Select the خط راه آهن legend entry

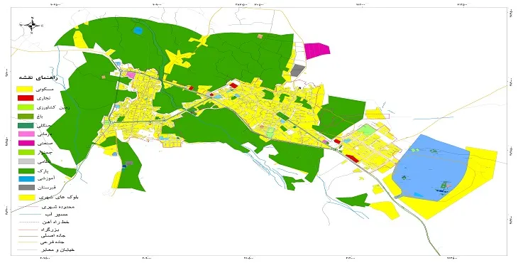pos(43,222)
